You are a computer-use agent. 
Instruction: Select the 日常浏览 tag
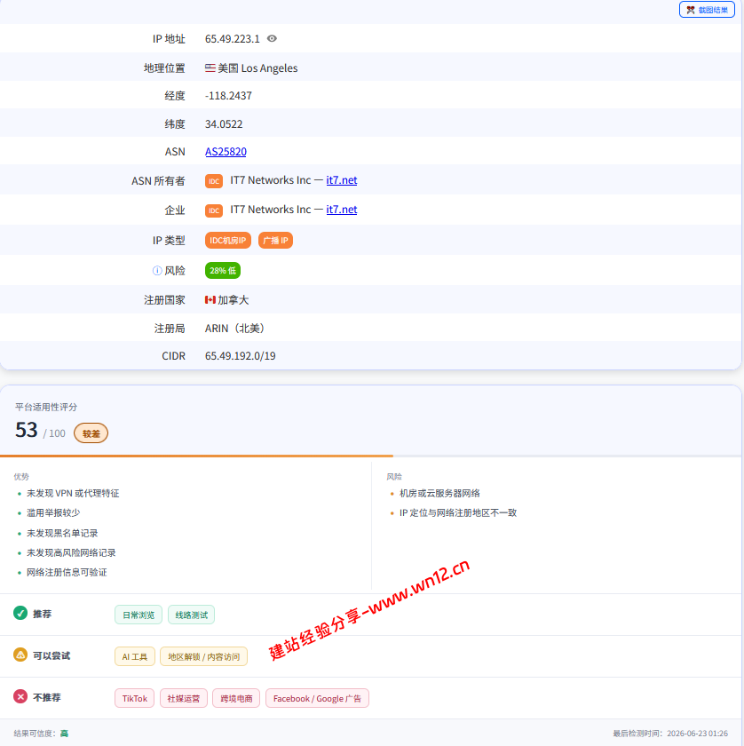[x=139, y=615]
